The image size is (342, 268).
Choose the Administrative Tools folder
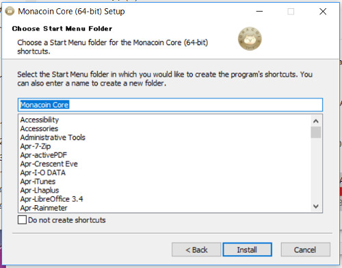point(53,137)
